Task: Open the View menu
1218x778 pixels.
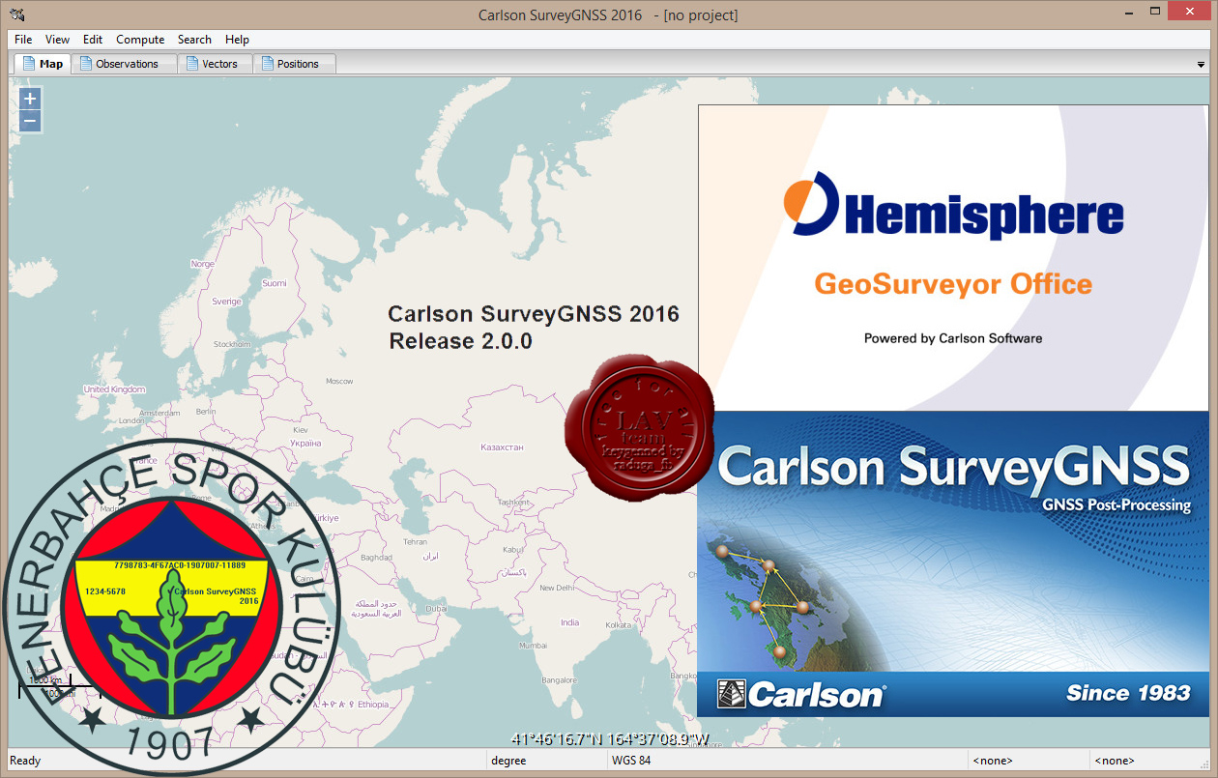Action: click(57, 40)
